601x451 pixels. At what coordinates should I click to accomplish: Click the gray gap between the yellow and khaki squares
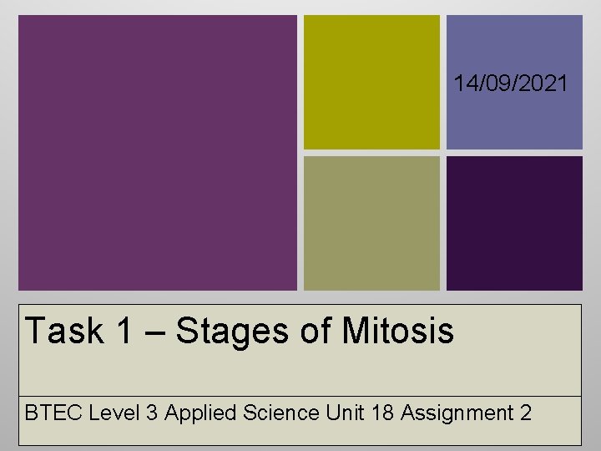371,153
